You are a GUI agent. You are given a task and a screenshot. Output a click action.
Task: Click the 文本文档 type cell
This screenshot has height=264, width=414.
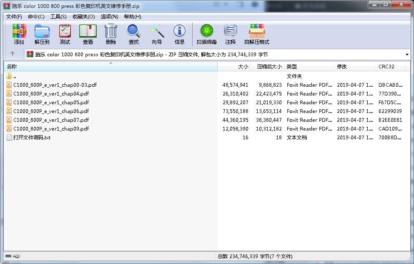[297, 137]
